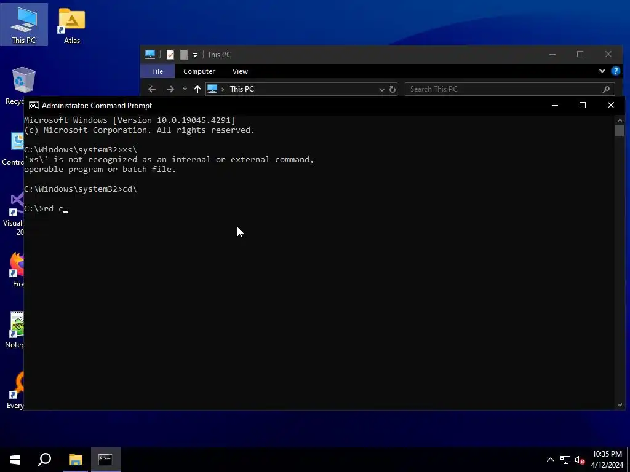Click Command Prompt title bar system icon
Image resolution: width=630 pixels, height=472 pixels.
(34, 106)
